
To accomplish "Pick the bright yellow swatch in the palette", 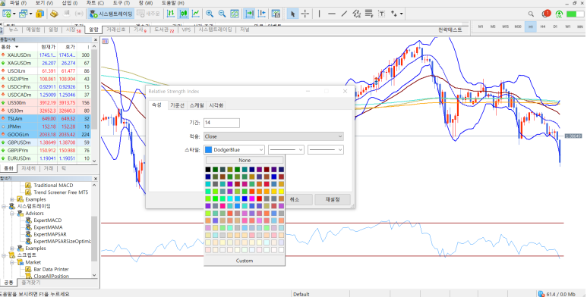I will coord(282,191).
